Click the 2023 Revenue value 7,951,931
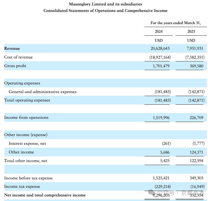This screenshot has height=201, width=211. click(195, 48)
